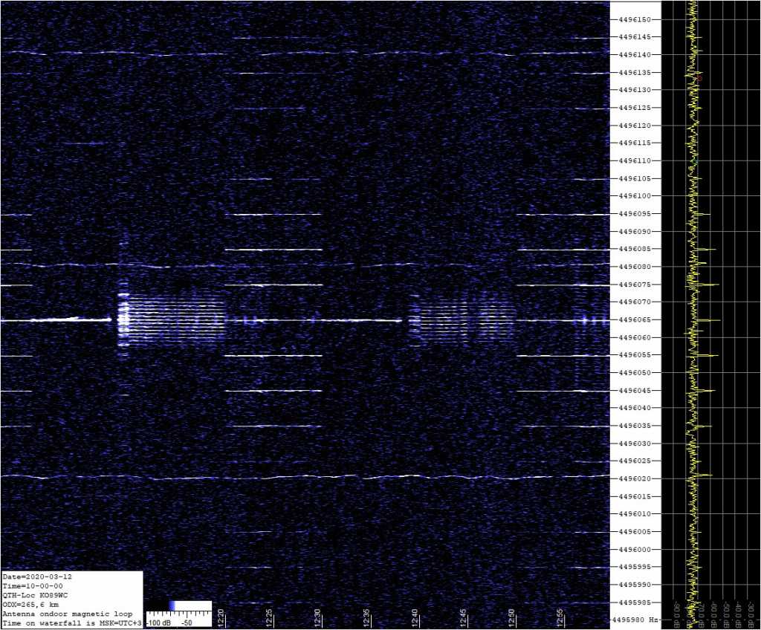Click the 4496050 frequency label
This screenshot has height=630, width=761.
click(635, 373)
